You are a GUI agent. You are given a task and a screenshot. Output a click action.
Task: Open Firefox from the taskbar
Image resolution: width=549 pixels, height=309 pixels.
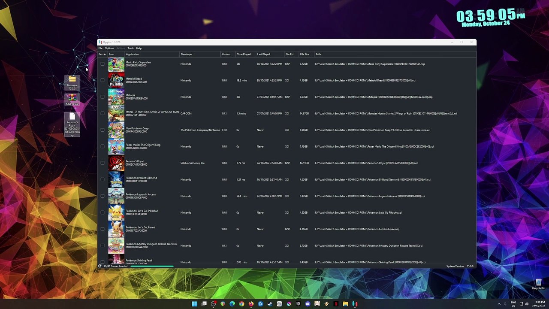(x=251, y=304)
